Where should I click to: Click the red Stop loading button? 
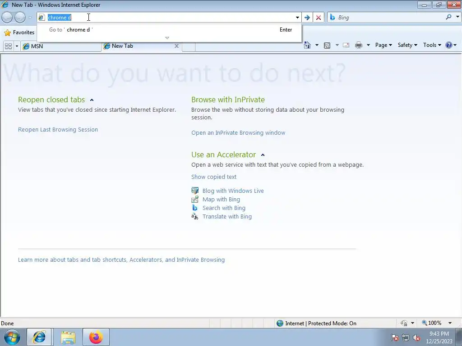[319, 18]
